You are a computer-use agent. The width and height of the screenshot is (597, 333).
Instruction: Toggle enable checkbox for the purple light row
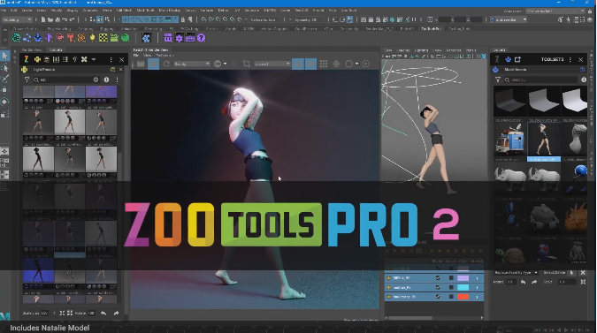pyautogui.click(x=438, y=278)
